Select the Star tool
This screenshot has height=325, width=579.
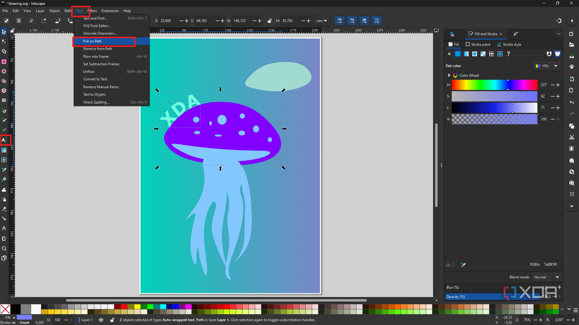point(4,81)
